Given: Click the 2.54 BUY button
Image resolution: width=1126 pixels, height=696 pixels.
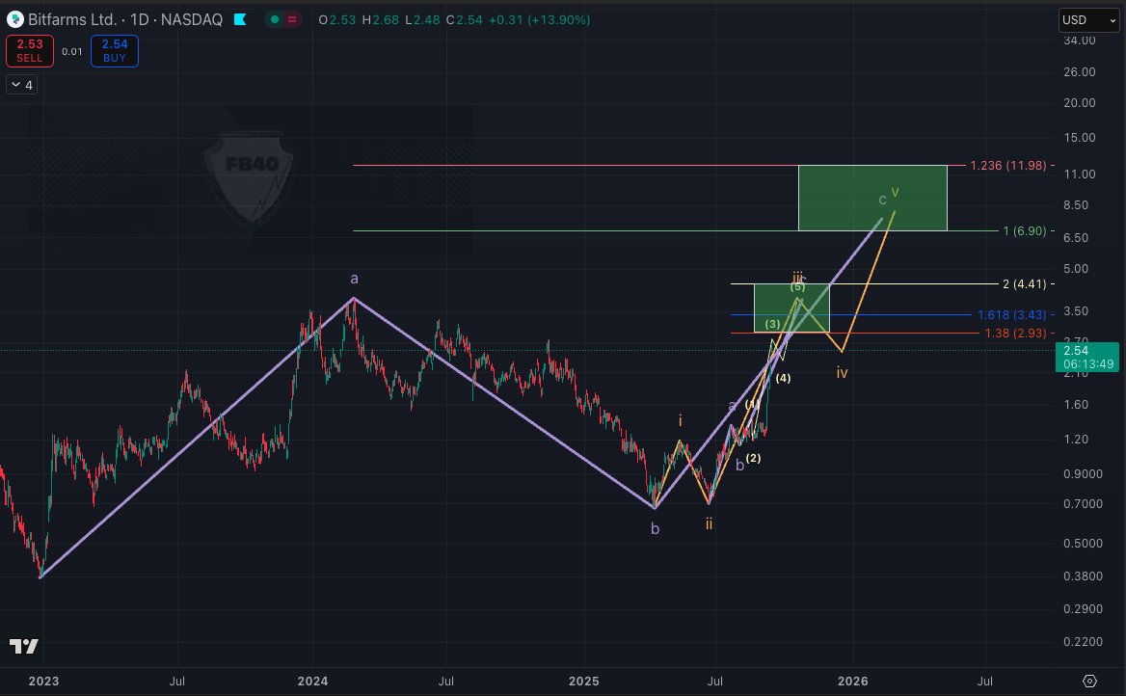Looking at the screenshot, I should tap(114, 51).
